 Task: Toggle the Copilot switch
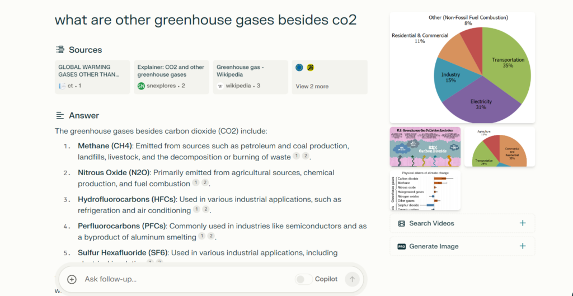[304, 279]
